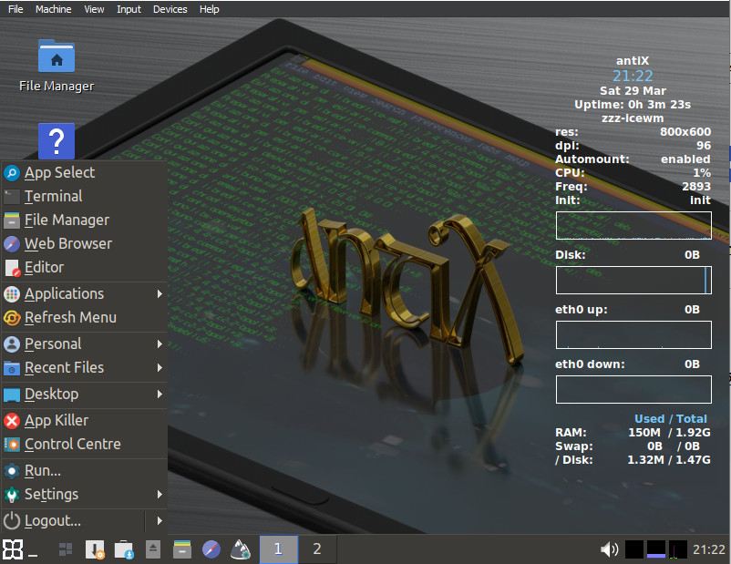Open the Devices menu in the menu bar

coord(170,9)
